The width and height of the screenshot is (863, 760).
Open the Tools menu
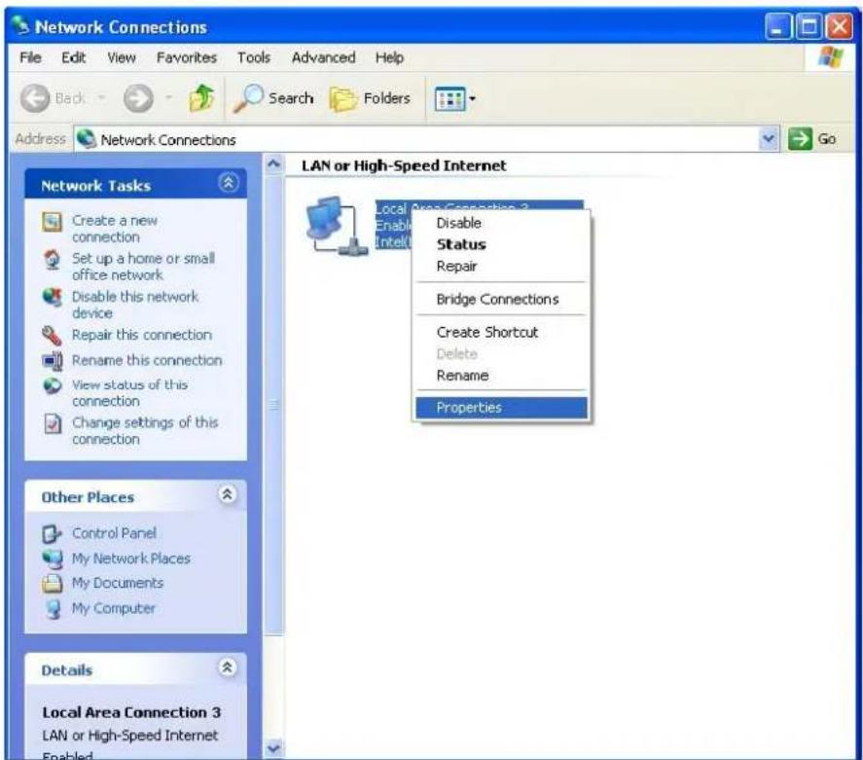254,57
